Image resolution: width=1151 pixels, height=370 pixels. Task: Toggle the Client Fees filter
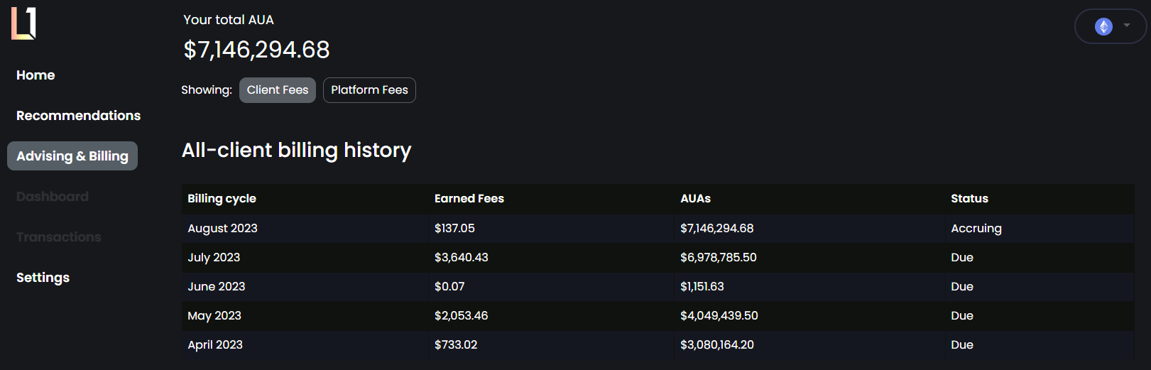click(x=278, y=90)
